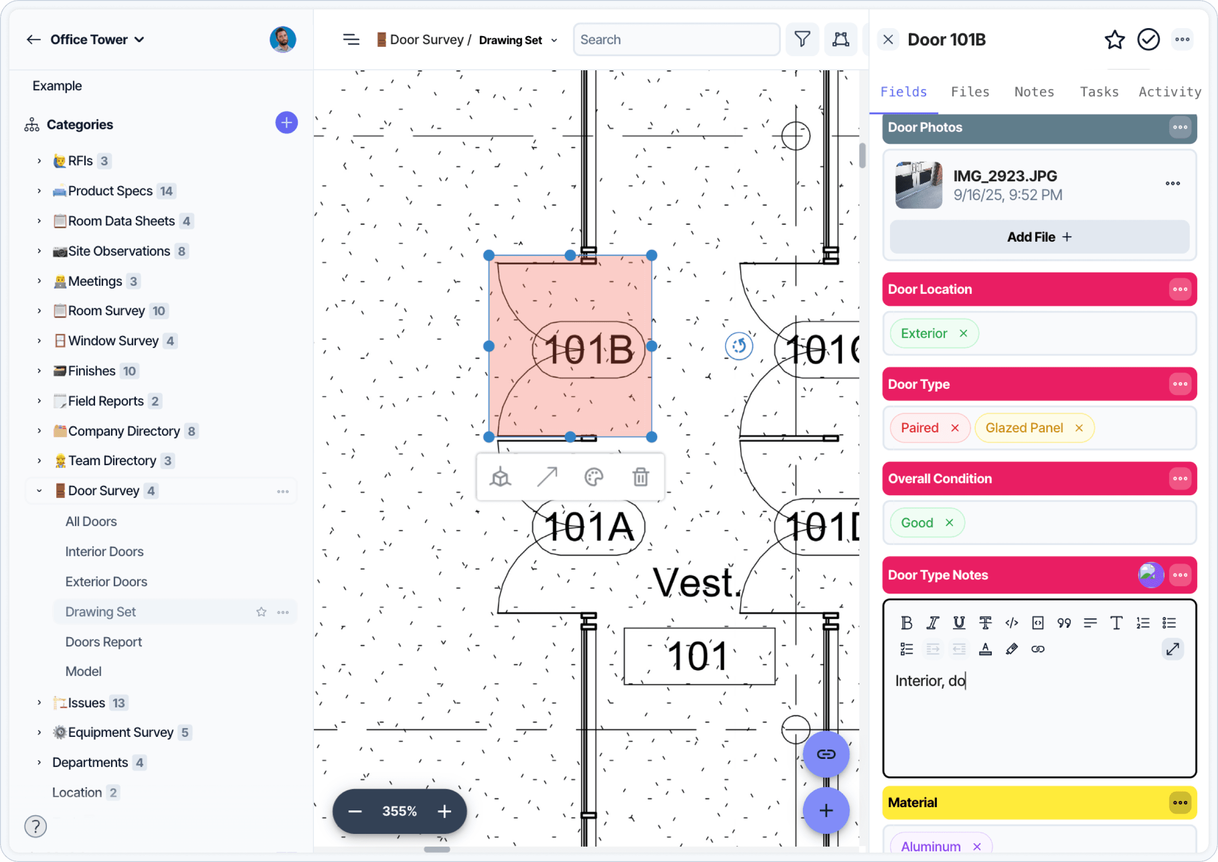Mark Door 101B complete with checkmark
This screenshot has width=1218, height=862.
[x=1148, y=40]
